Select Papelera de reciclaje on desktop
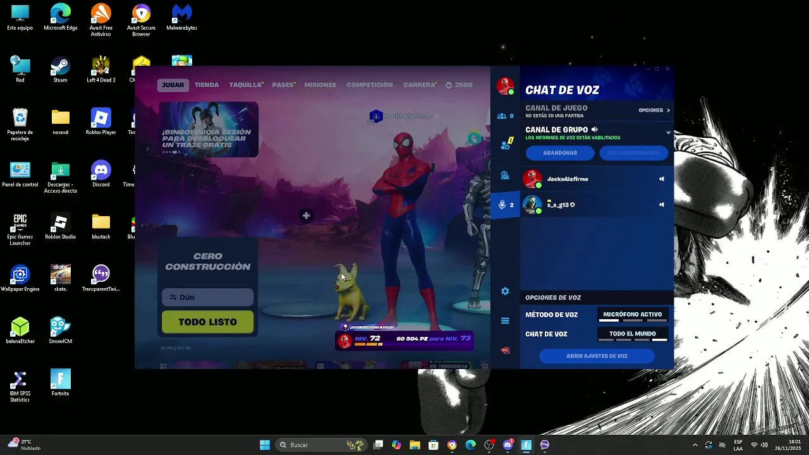This screenshot has height=455, width=809. [x=20, y=124]
